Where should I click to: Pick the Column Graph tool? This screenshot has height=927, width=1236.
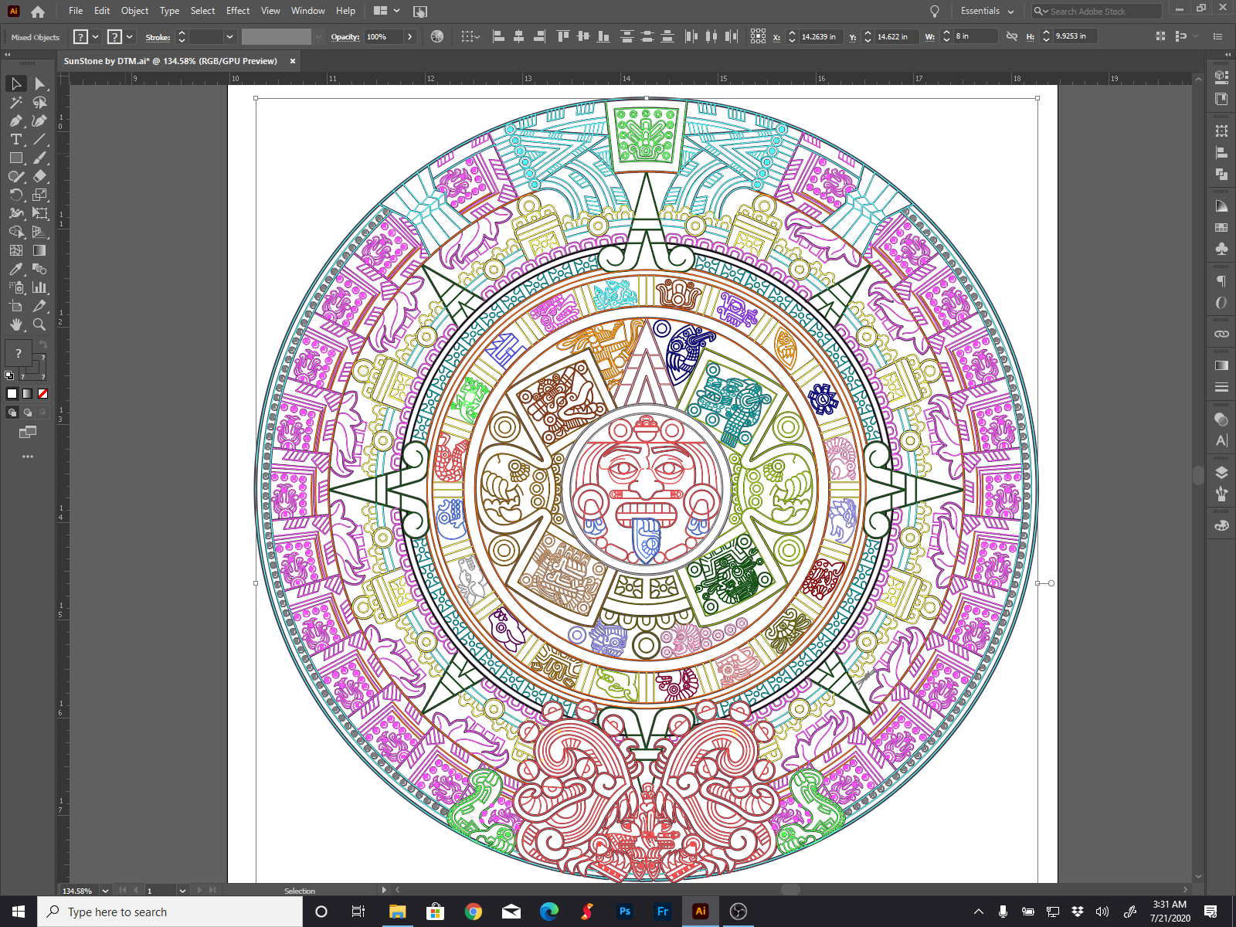[x=39, y=287]
